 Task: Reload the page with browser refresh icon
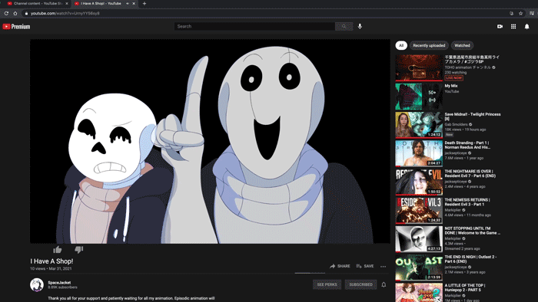click(x=6, y=13)
